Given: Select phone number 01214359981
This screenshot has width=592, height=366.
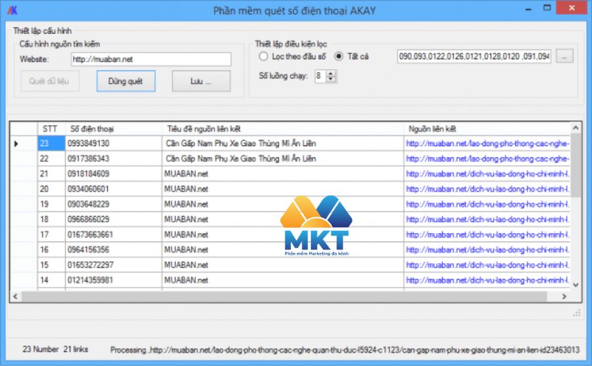Looking at the screenshot, I should click(114, 280).
